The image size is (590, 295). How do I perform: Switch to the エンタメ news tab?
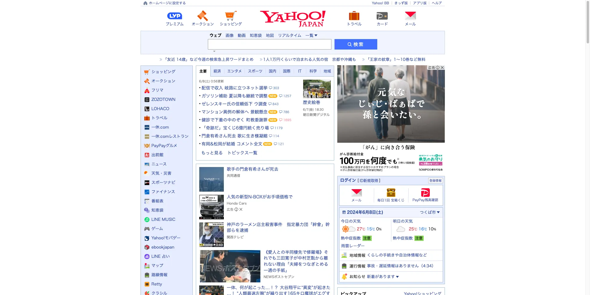tap(234, 71)
